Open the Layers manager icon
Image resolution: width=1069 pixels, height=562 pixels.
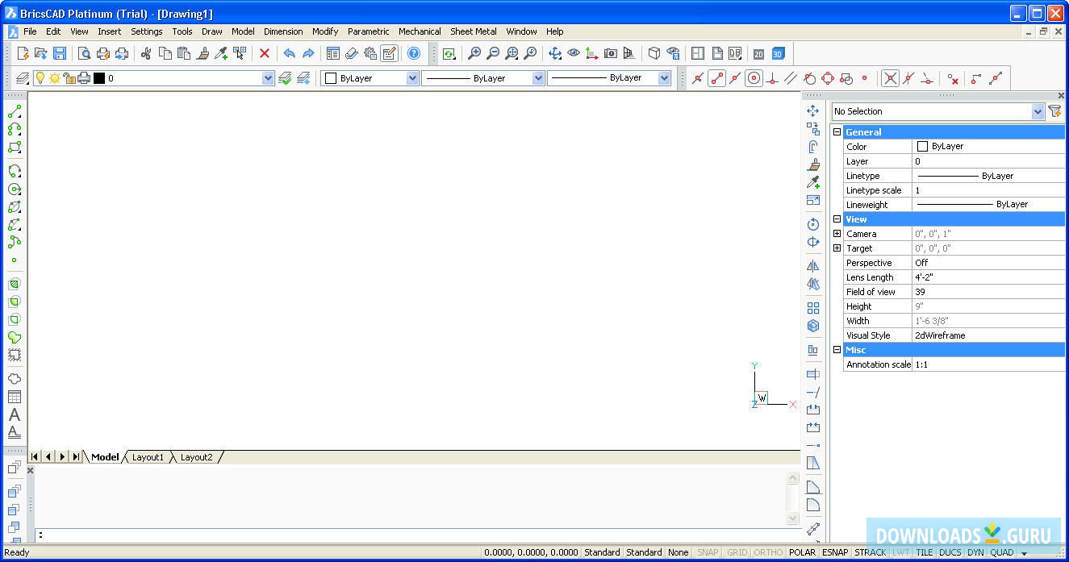[23, 78]
